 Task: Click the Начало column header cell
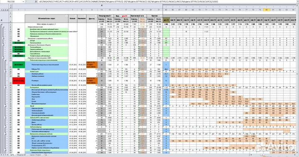point(73,19)
